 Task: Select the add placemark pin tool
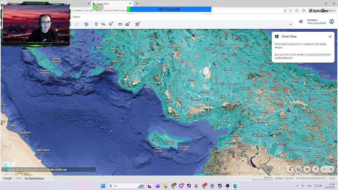(x=96, y=24)
